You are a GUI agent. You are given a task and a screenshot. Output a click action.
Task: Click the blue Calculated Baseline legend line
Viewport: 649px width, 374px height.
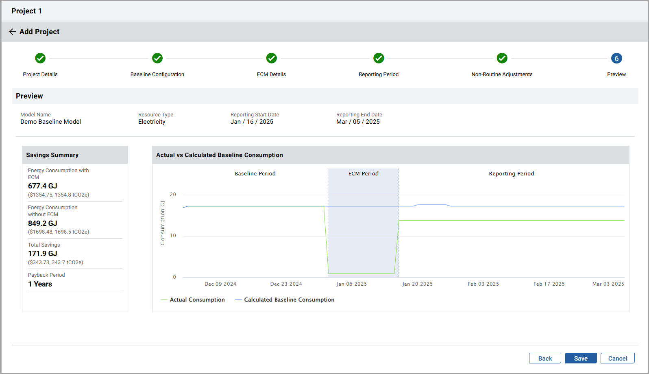(239, 300)
